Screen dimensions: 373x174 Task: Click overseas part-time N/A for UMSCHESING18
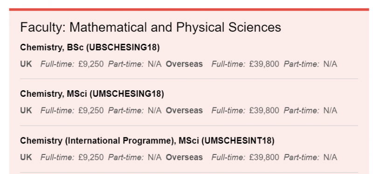click(x=330, y=111)
